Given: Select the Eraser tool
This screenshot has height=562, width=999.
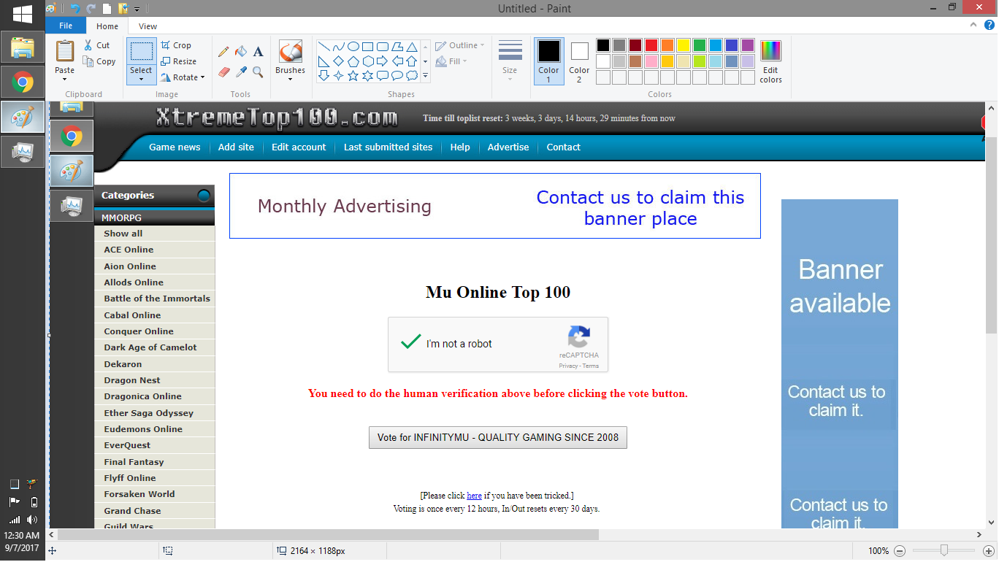Looking at the screenshot, I should pyautogui.click(x=223, y=72).
